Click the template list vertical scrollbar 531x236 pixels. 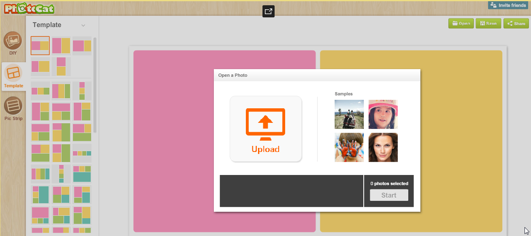(95, 85)
